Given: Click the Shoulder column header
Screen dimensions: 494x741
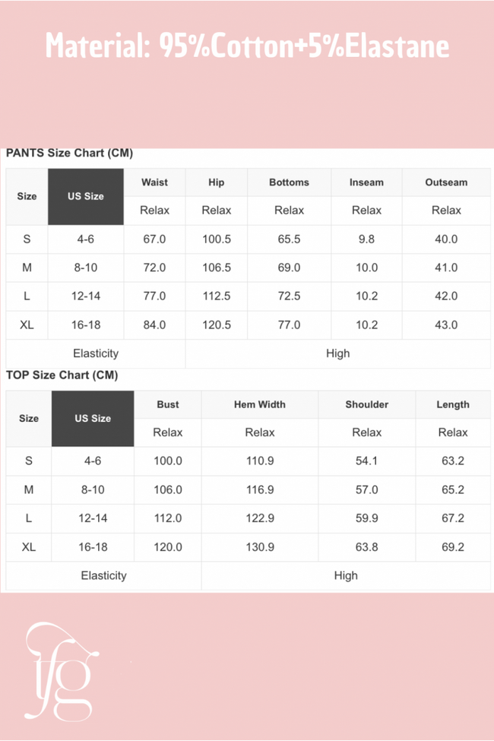Looking at the screenshot, I should (x=366, y=404).
